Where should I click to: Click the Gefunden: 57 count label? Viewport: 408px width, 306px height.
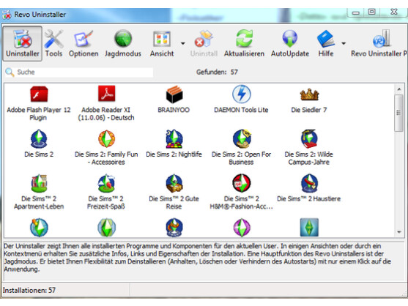click(x=217, y=72)
